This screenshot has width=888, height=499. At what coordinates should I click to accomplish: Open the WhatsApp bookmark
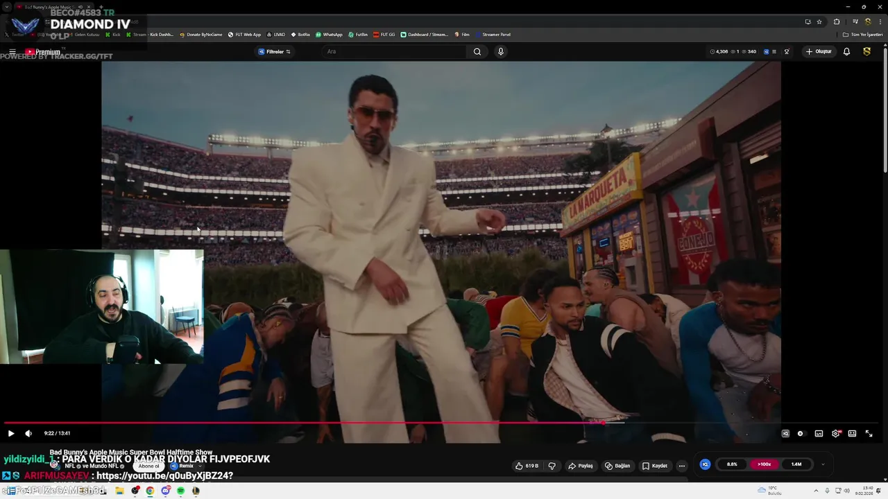(329, 35)
